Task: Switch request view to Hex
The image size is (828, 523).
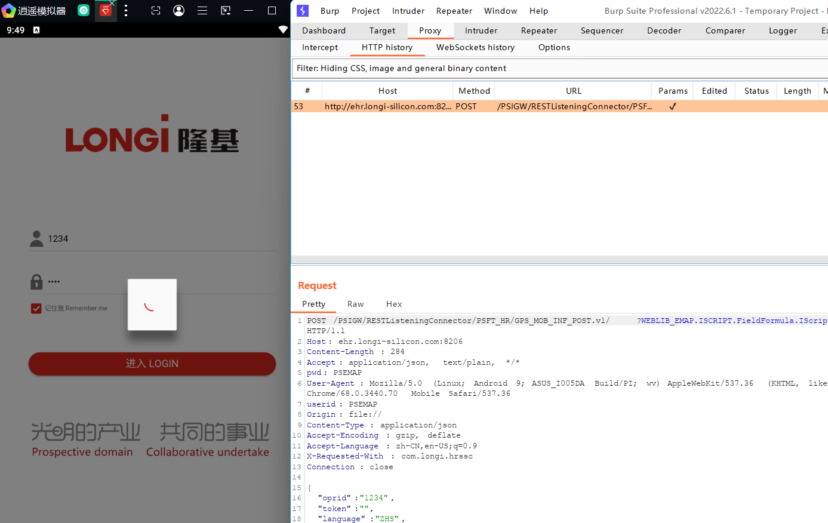Action: tap(394, 304)
